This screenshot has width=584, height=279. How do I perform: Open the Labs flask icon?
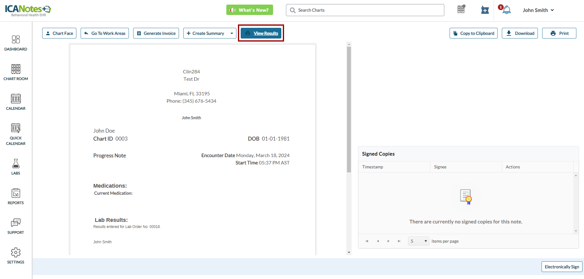pyautogui.click(x=16, y=167)
